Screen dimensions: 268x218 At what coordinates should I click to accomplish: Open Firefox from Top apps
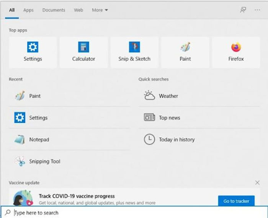click(x=236, y=52)
